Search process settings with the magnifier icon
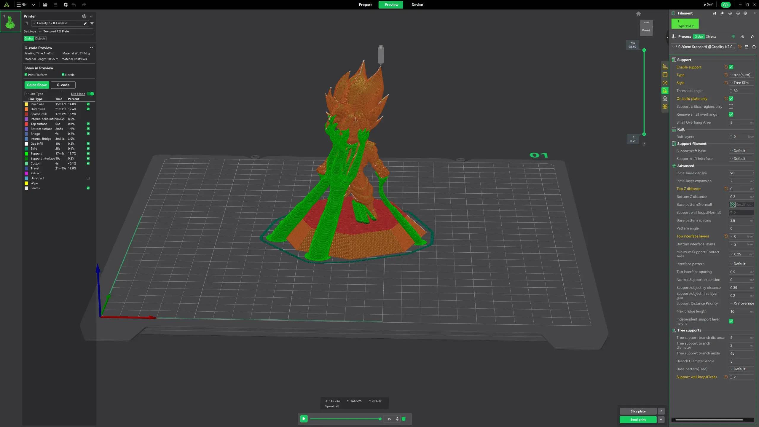Viewport: 759px width, 427px height. 754,47
